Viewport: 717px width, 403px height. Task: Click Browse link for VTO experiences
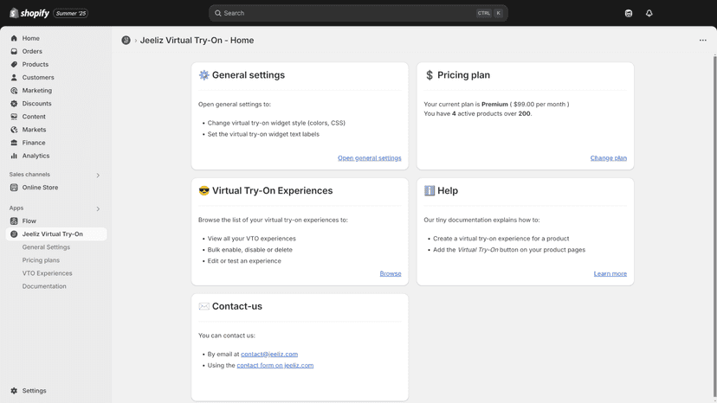point(391,273)
